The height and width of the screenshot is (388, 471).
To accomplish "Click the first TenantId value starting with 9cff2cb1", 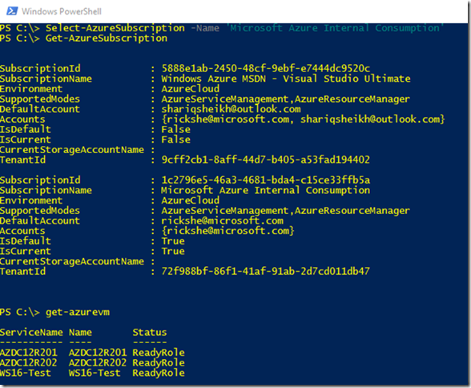I will (266, 160).
